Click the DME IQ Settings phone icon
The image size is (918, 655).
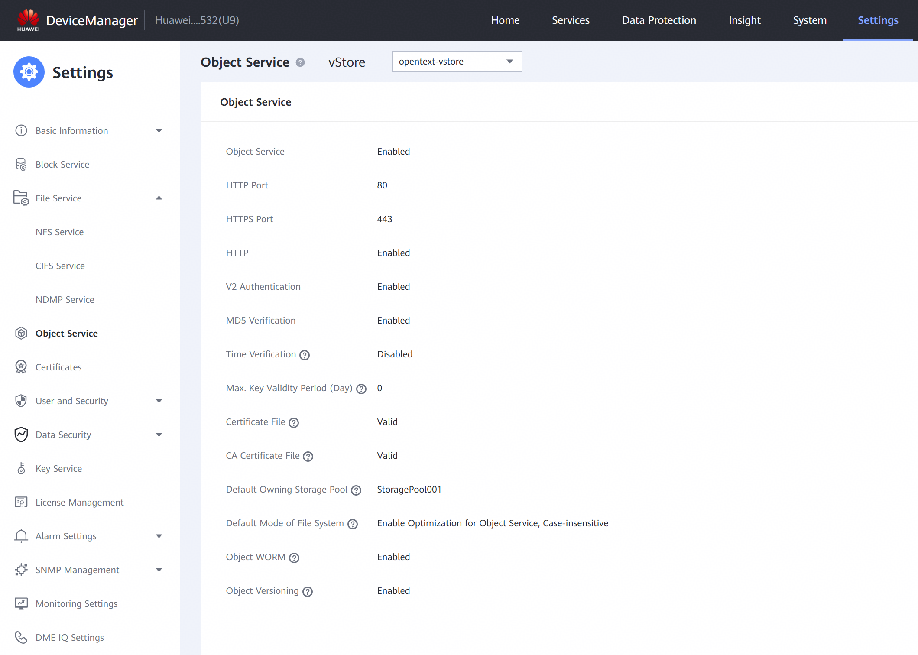point(21,637)
